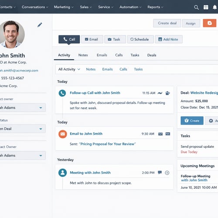Image resolution: width=218 pixels, height=218 pixels.
Task: Click the June 10, 2021 10:00 AM date
Action: click(199, 187)
